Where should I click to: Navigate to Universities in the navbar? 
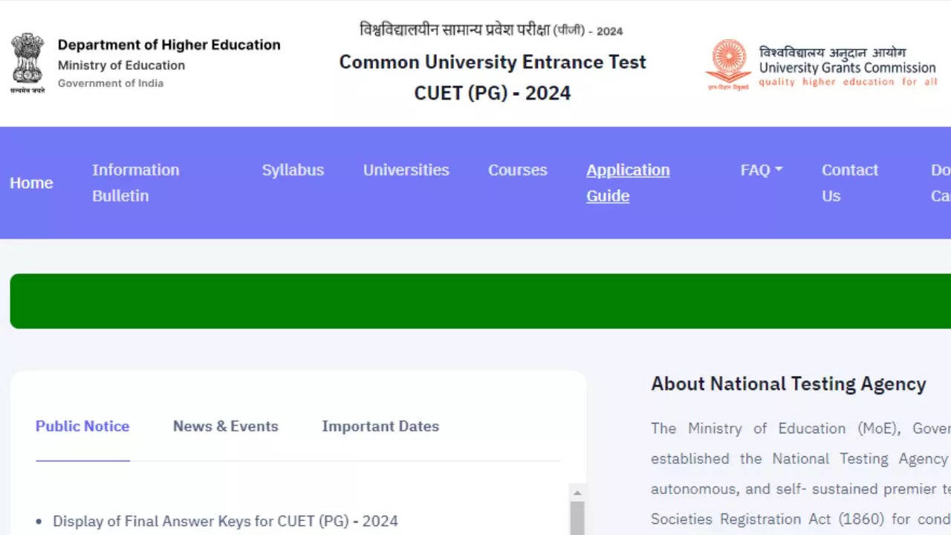point(406,170)
